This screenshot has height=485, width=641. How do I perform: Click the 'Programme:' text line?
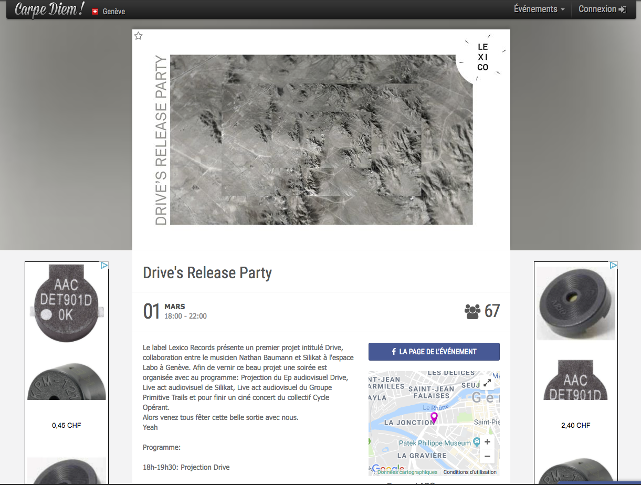tap(162, 448)
